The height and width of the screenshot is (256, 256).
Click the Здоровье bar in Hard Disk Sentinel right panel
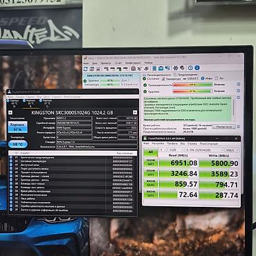click(x=192, y=91)
